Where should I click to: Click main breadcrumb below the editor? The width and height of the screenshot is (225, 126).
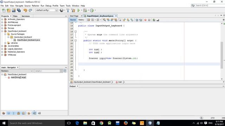point(120,82)
